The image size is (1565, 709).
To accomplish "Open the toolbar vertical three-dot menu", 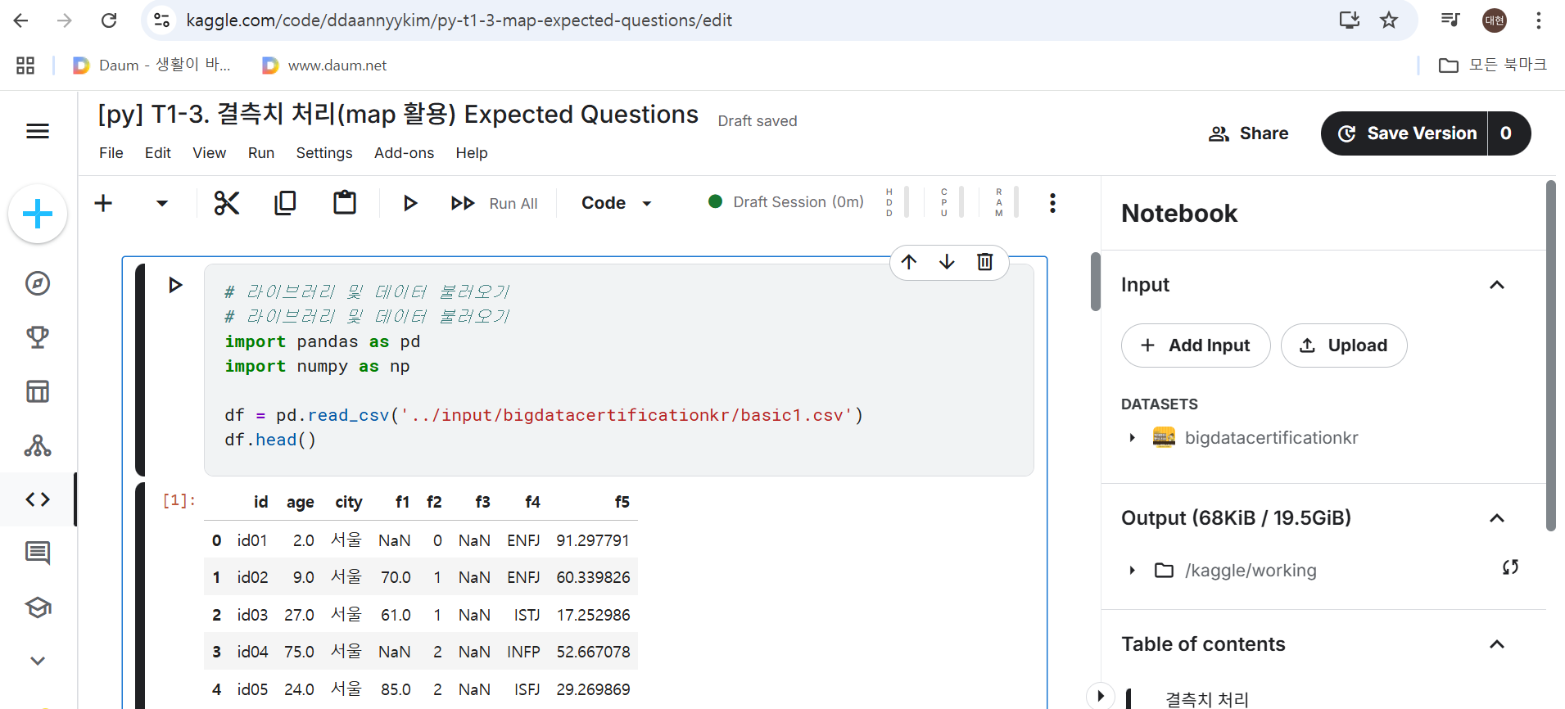I will (1052, 203).
